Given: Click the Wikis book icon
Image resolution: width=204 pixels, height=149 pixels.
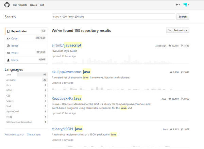Looking at the screenshot, I should (8, 53).
